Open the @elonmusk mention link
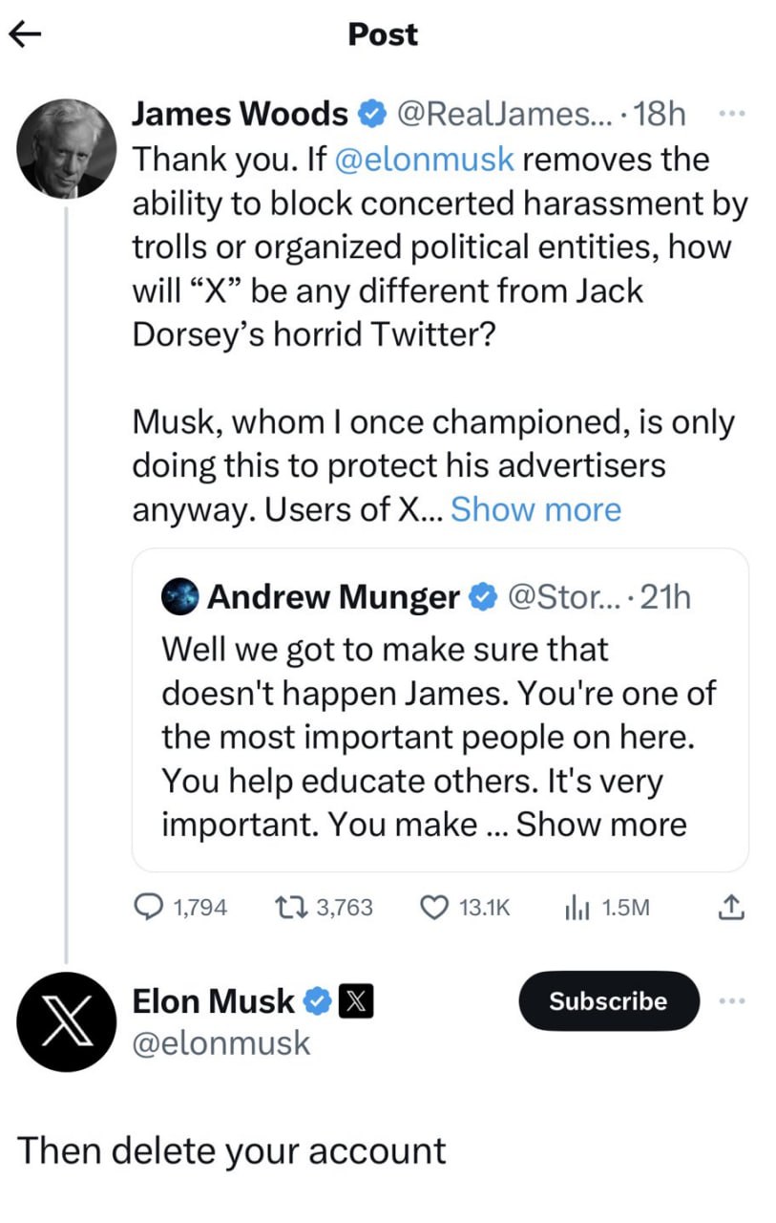 423,159
